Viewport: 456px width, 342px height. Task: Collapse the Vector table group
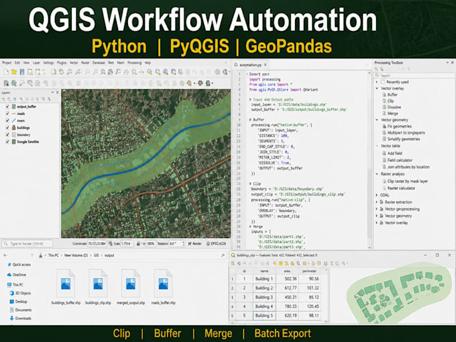(377, 146)
